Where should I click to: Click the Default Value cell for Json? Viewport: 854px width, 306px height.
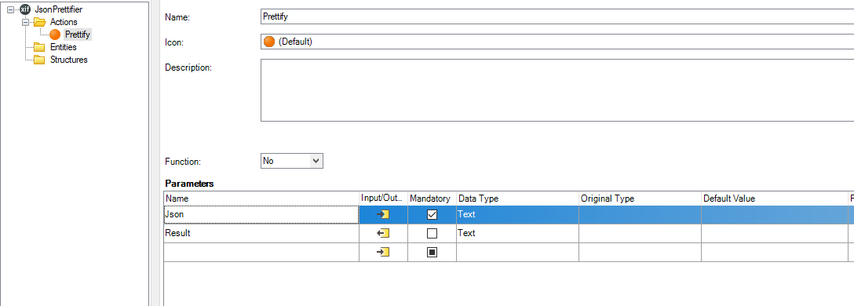tap(775, 214)
